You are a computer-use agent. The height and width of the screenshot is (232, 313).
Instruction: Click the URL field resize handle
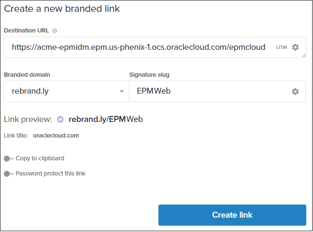[x=304, y=55]
